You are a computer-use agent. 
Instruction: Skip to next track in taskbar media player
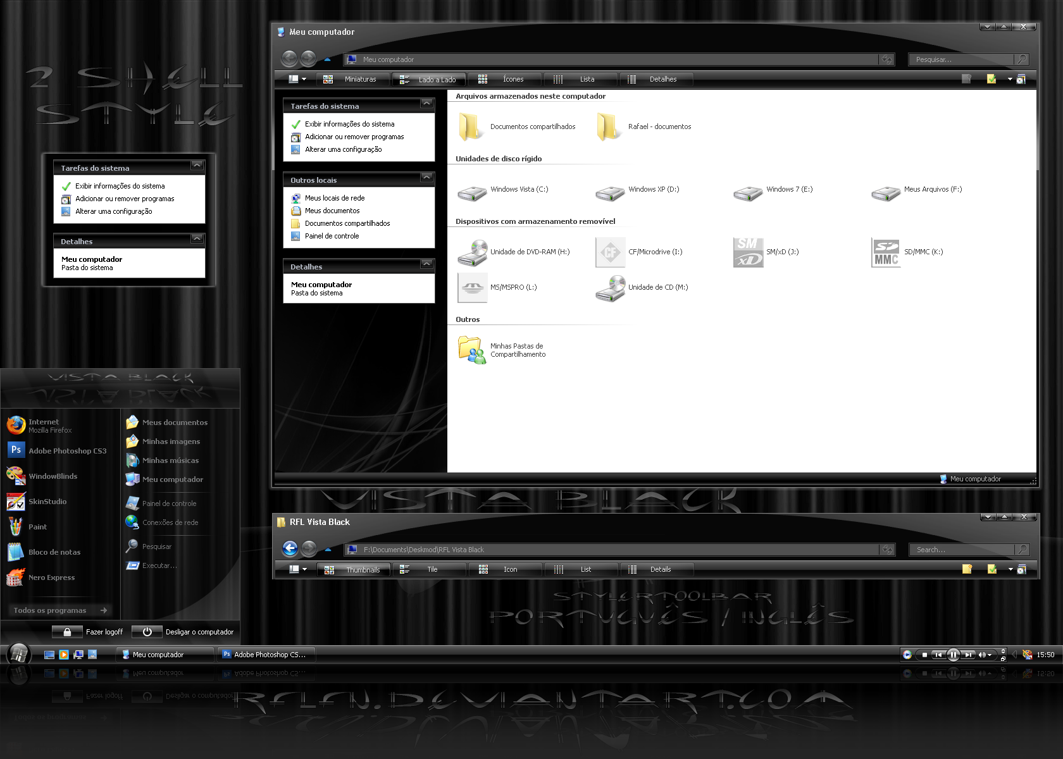tap(969, 655)
